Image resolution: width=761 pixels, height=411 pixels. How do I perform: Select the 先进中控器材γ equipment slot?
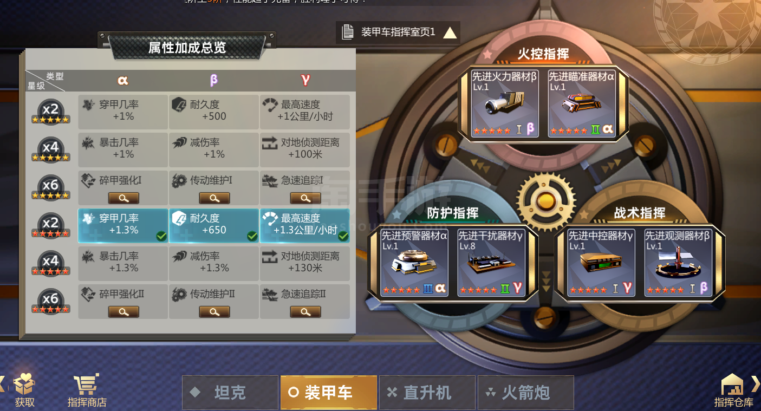[x=601, y=263]
